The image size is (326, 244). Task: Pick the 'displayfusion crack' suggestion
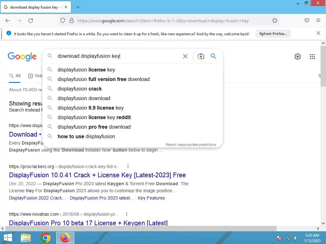(132, 89)
